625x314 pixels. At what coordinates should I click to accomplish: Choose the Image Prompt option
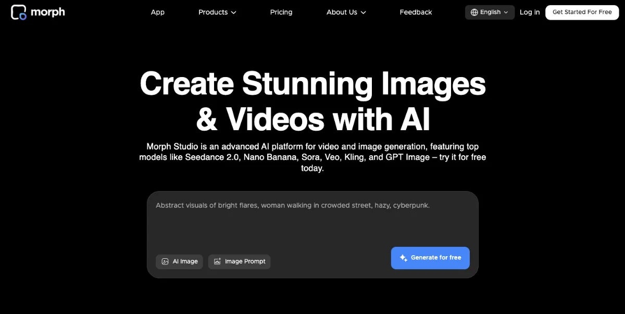239,261
